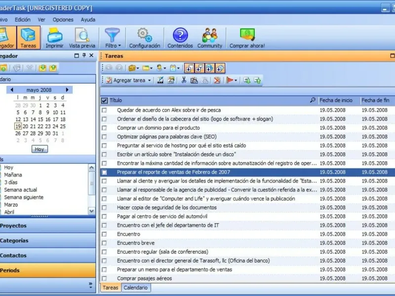The image size is (395, 296).
Task: Open the Tareas view from main toolbar
Action: click(29, 37)
